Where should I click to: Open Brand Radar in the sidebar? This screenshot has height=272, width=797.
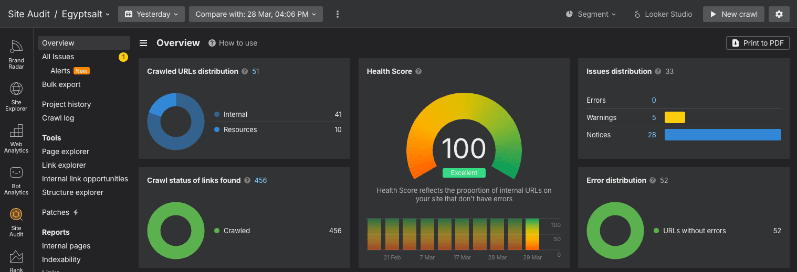coord(16,55)
